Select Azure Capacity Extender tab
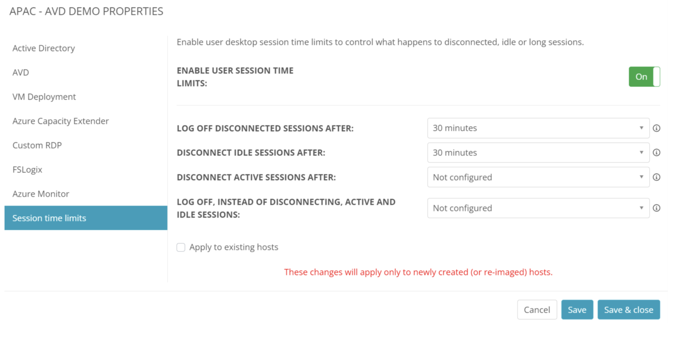Screen dimensions: 692x338 pos(61,121)
